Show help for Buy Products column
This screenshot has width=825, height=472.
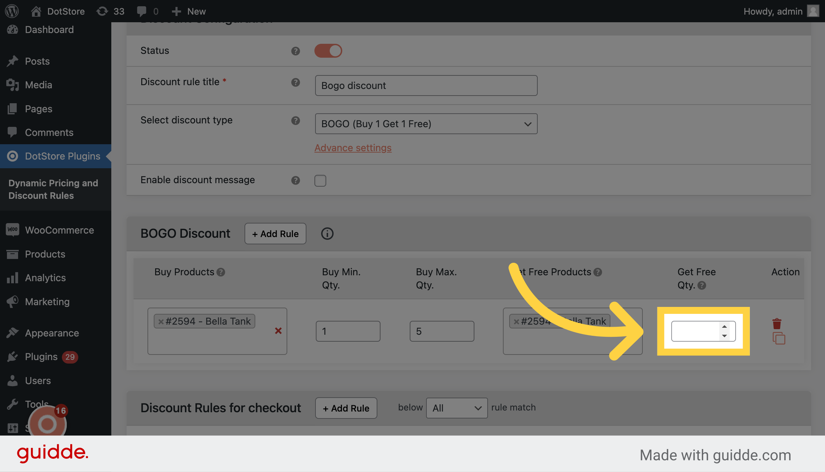(x=221, y=272)
